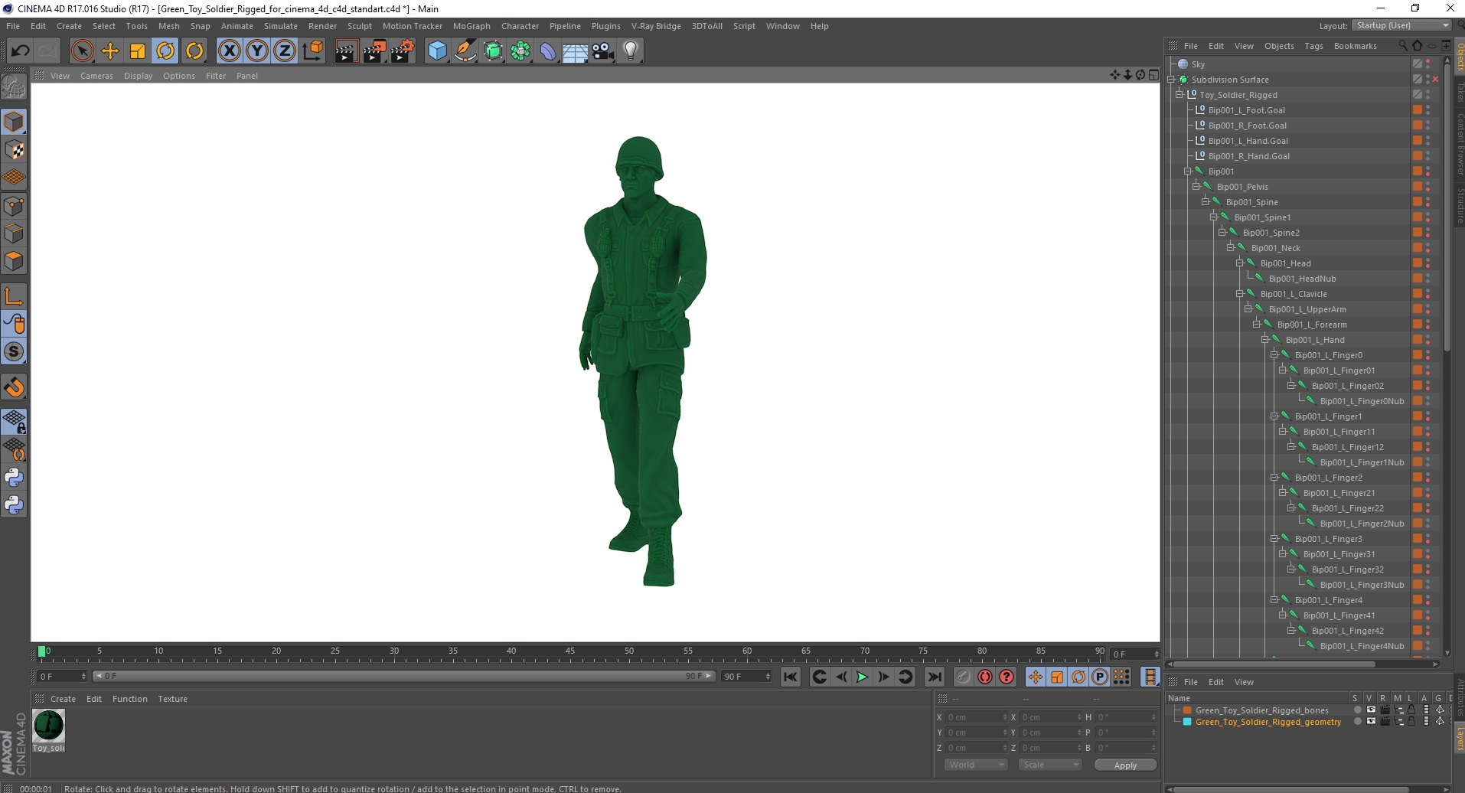This screenshot has height=793, width=1465.
Task: Collapse Subdivision Surface in object tree
Action: pyautogui.click(x=1171, y=80)
